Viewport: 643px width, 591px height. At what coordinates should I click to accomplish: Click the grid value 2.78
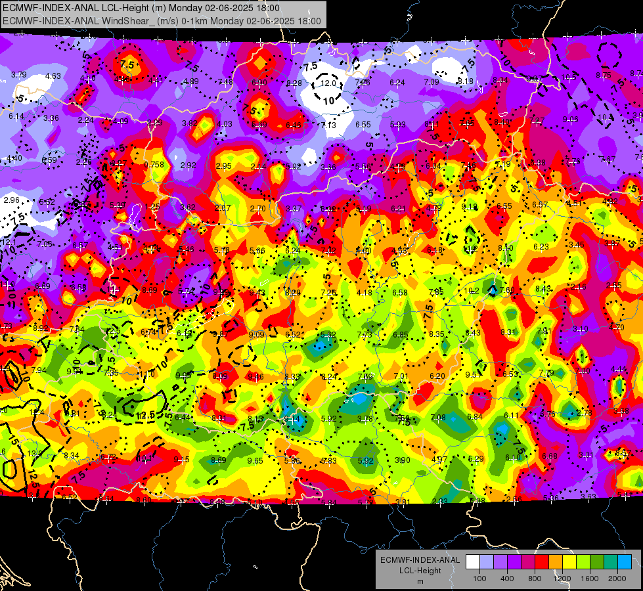pos(584,412)
